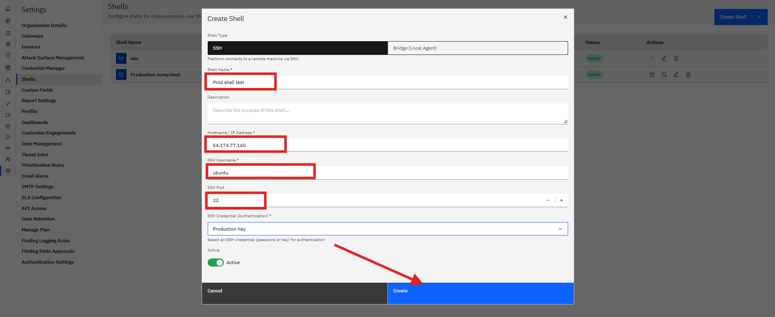Screen dimensions: 775x317
Task: Open Organization Details settings
Action: point(44,25)
